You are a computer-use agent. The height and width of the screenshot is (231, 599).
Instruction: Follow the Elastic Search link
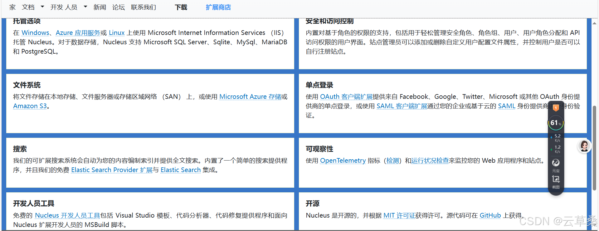pos(181,170)
